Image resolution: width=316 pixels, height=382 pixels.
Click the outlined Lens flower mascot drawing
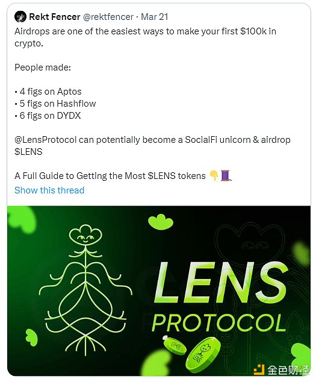coord(85,290)
